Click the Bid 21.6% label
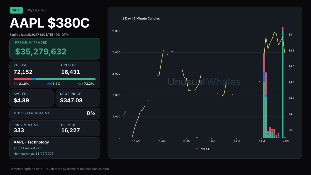 (21, 84)
